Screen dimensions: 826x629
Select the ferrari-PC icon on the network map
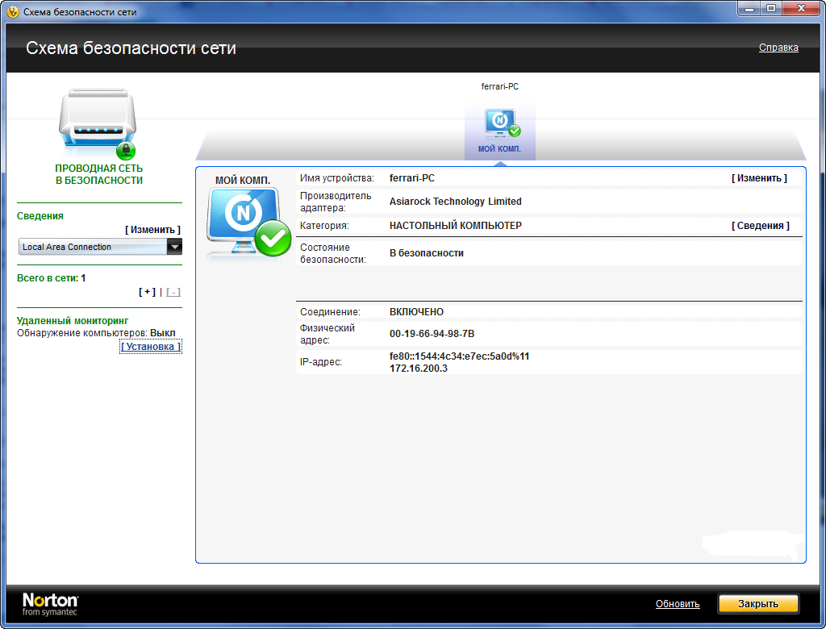[500, 123]
